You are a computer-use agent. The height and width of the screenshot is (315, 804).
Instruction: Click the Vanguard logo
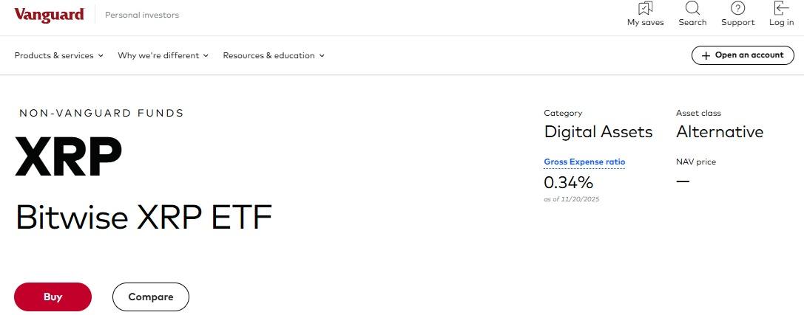[49, 15]
